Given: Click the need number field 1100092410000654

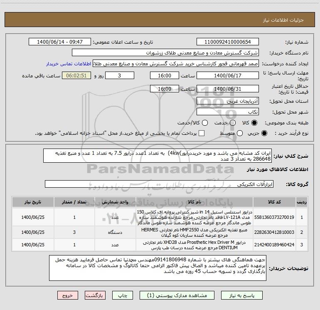Looking at the screenshot, I should click(228, 42).
